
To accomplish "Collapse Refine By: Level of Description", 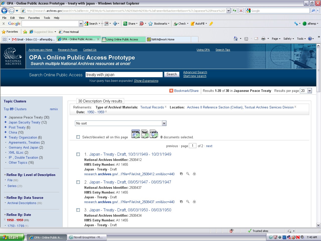I will tap(5, 175).
